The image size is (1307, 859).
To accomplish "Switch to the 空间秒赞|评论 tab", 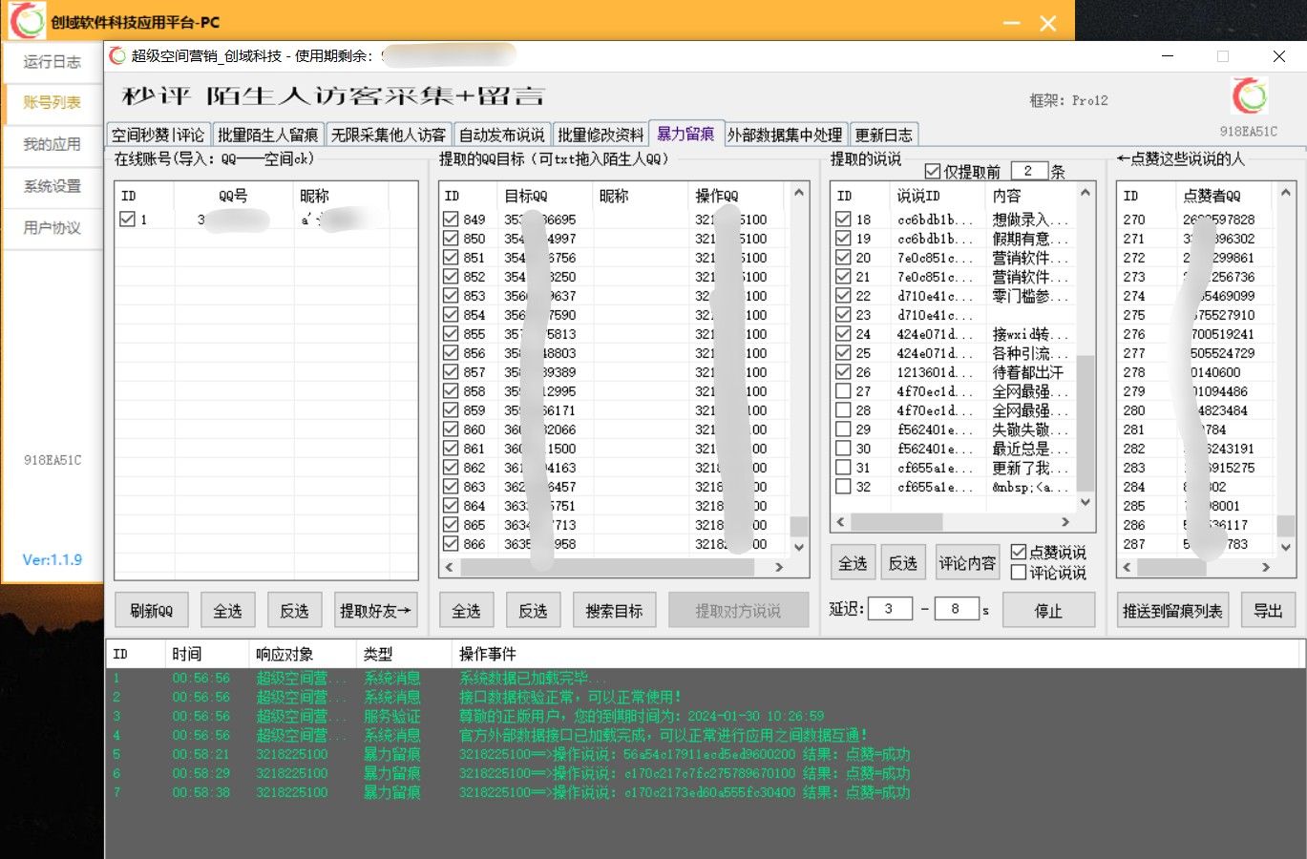I will tap(158, 135).
